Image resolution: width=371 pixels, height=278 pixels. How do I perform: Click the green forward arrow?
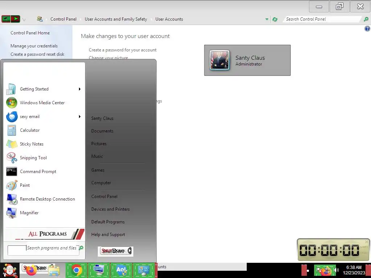(x=15, y=19)
